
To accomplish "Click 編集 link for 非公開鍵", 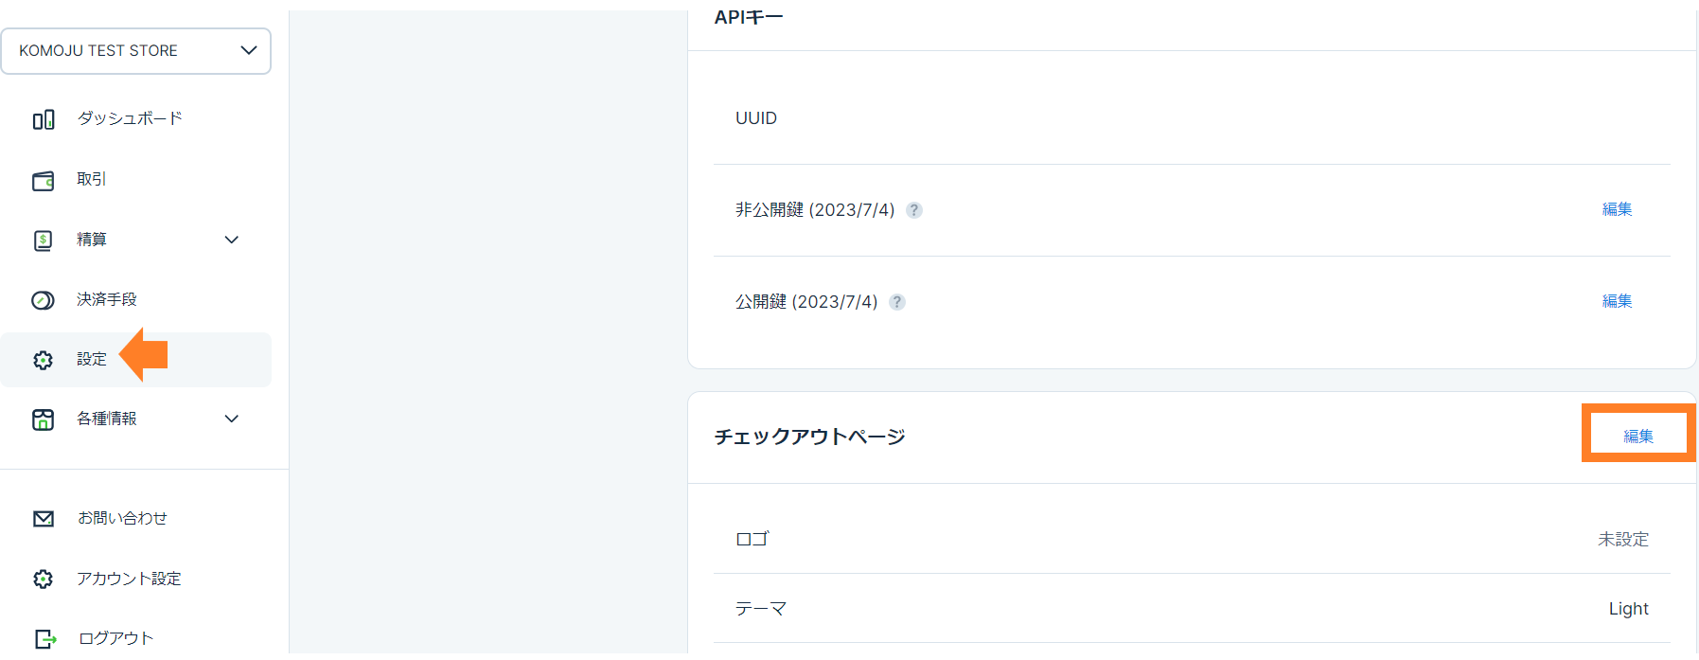I will point(1617,209).
